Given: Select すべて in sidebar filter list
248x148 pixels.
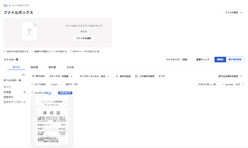Looking at the screenshot, I should pos(7,87).
